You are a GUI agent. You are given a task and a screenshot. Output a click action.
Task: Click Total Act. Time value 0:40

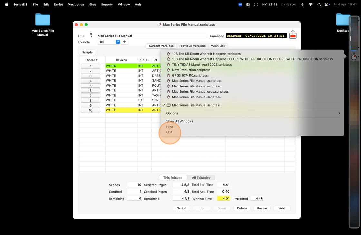pos(223,192)
